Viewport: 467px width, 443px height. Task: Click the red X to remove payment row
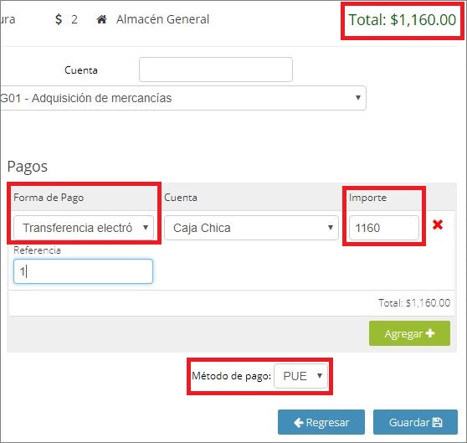(437, 224)
